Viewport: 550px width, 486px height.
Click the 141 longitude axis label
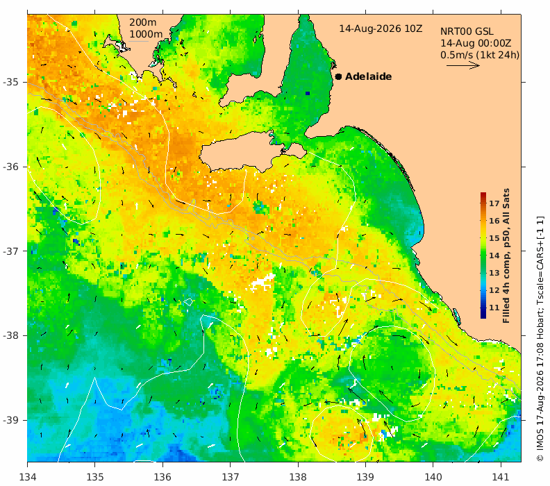tap(500, 477)
